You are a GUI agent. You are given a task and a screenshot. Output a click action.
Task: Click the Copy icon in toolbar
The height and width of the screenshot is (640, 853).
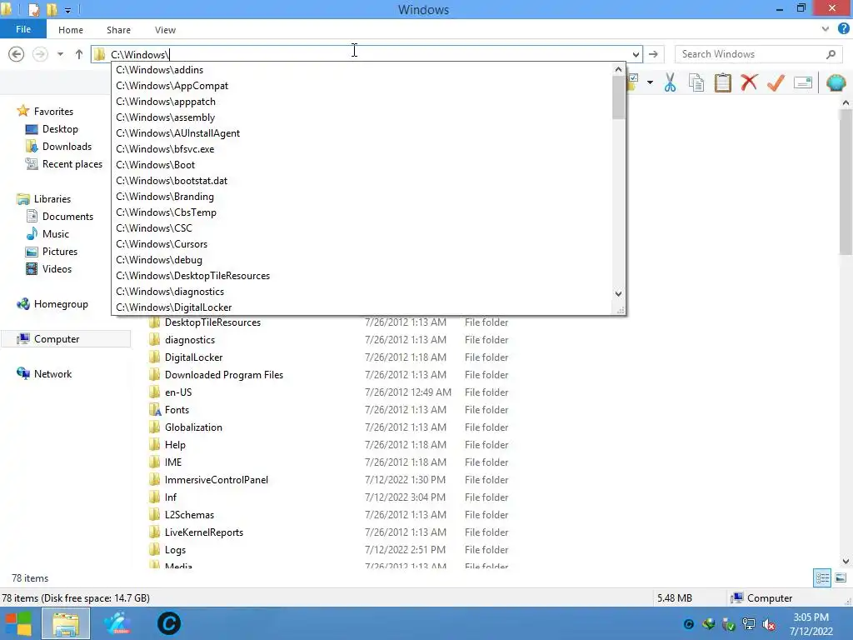coord(696,82)
